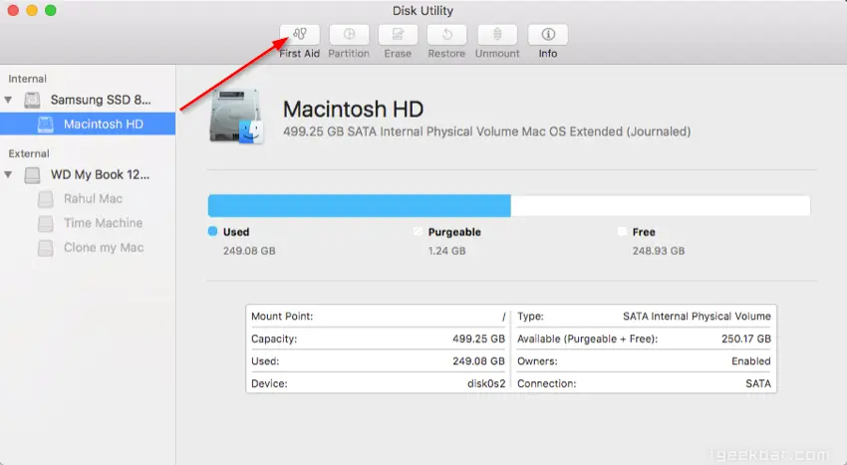
Task: Collapse the WD My Book disclosure triangle
Action: point(8,175)
